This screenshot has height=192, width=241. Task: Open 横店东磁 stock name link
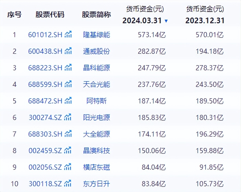pos(97,167)
